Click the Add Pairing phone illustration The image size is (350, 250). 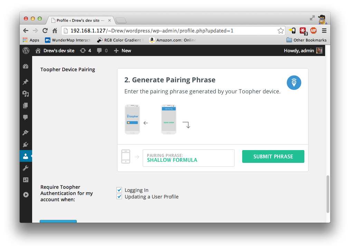coord(169,119)
